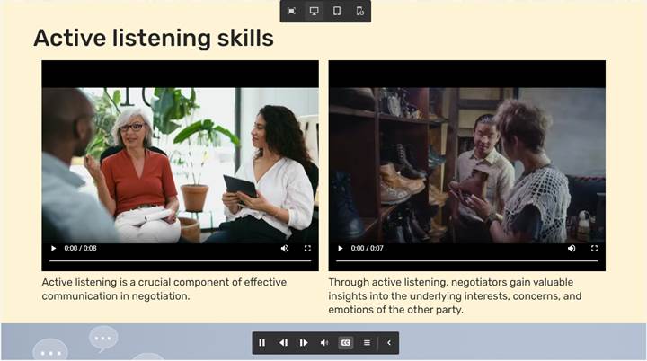Click the shoe store video frame
The image size is (647, 361).
tap(466, 162)
